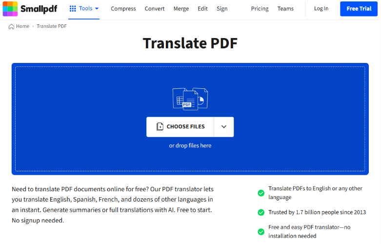Click checkmark beside 'Translate PDFs to English'
The width and height of the screenshot is (381, 244).
coord(261,193)
